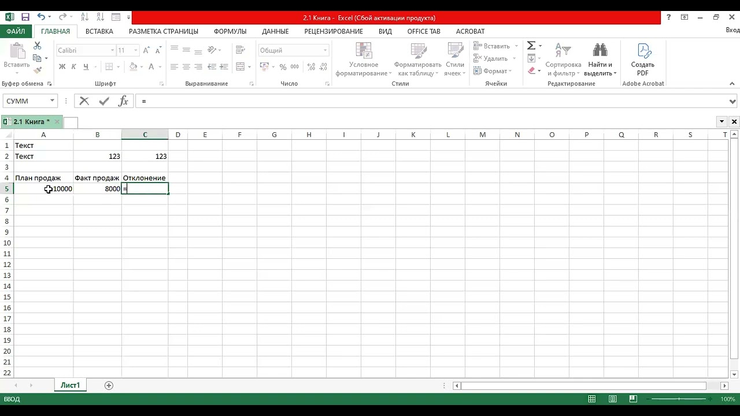Confirm formula entry with checkmark button
740x416 pixels.
(x=104, y=101)
